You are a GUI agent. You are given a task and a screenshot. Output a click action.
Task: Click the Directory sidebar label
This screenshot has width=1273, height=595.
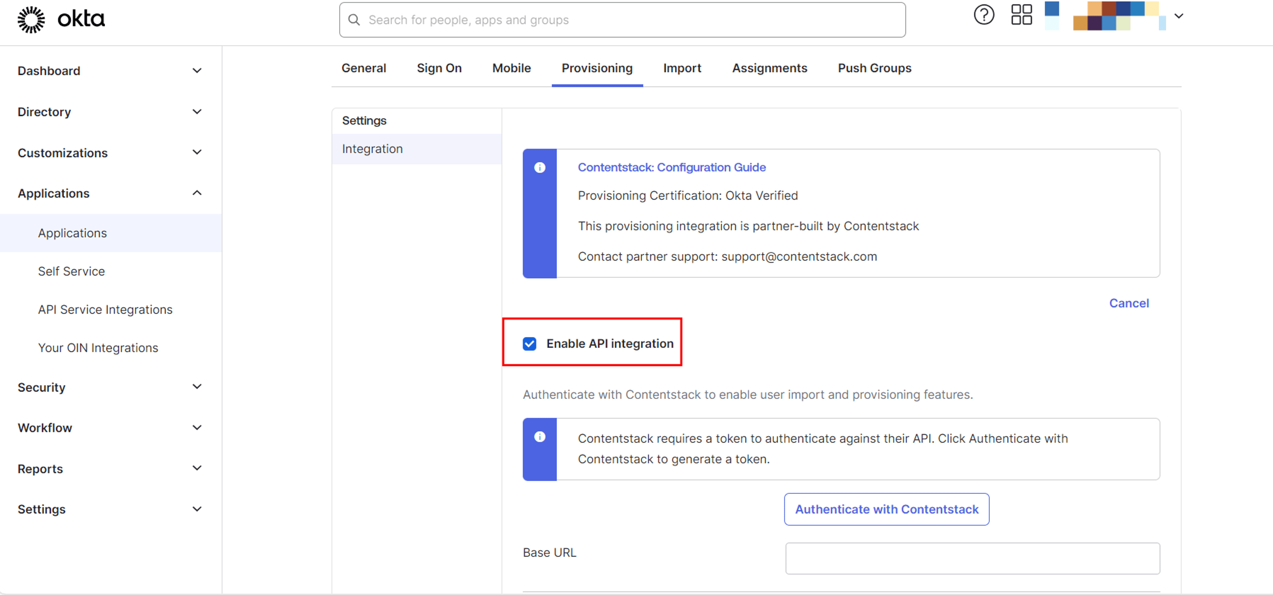point(44,112)
